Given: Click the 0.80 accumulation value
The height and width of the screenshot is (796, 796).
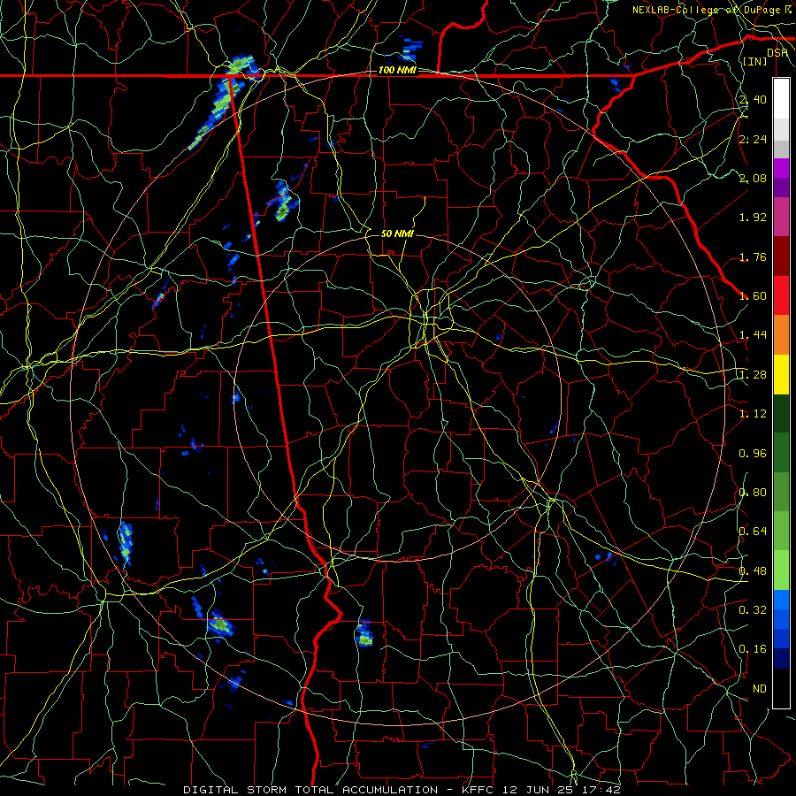Looking at the screenshot, I should point(753,493).
